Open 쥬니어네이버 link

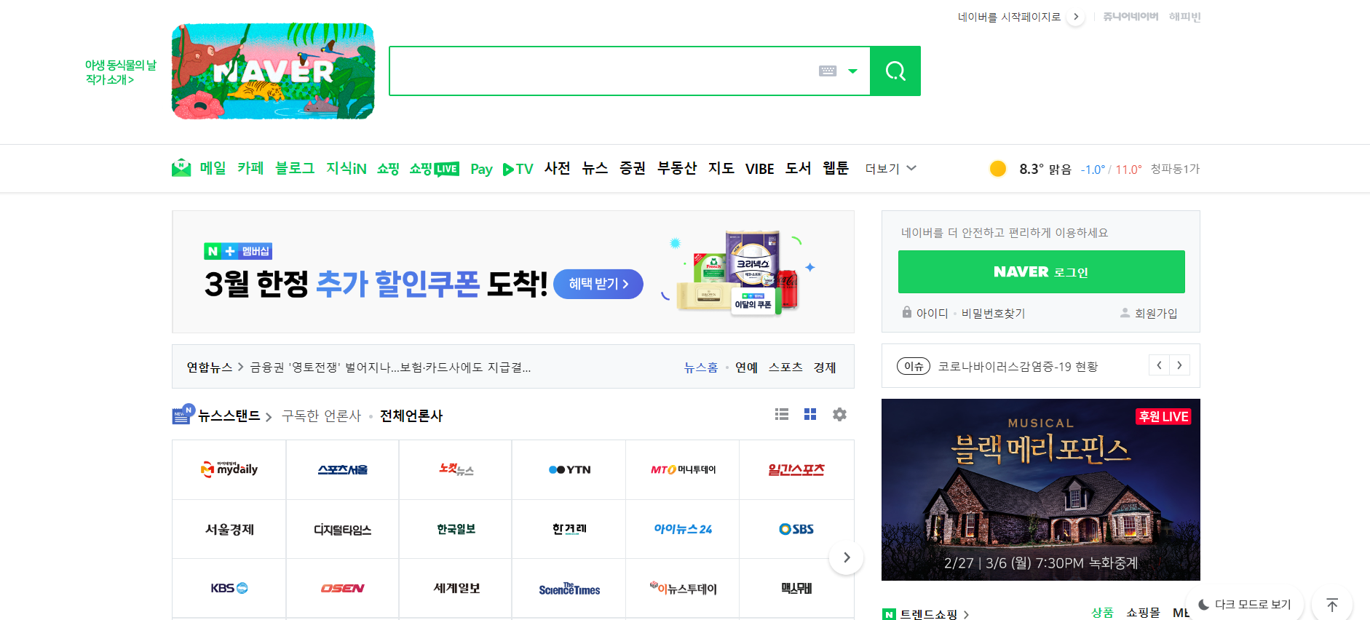tap(1131, 17)
